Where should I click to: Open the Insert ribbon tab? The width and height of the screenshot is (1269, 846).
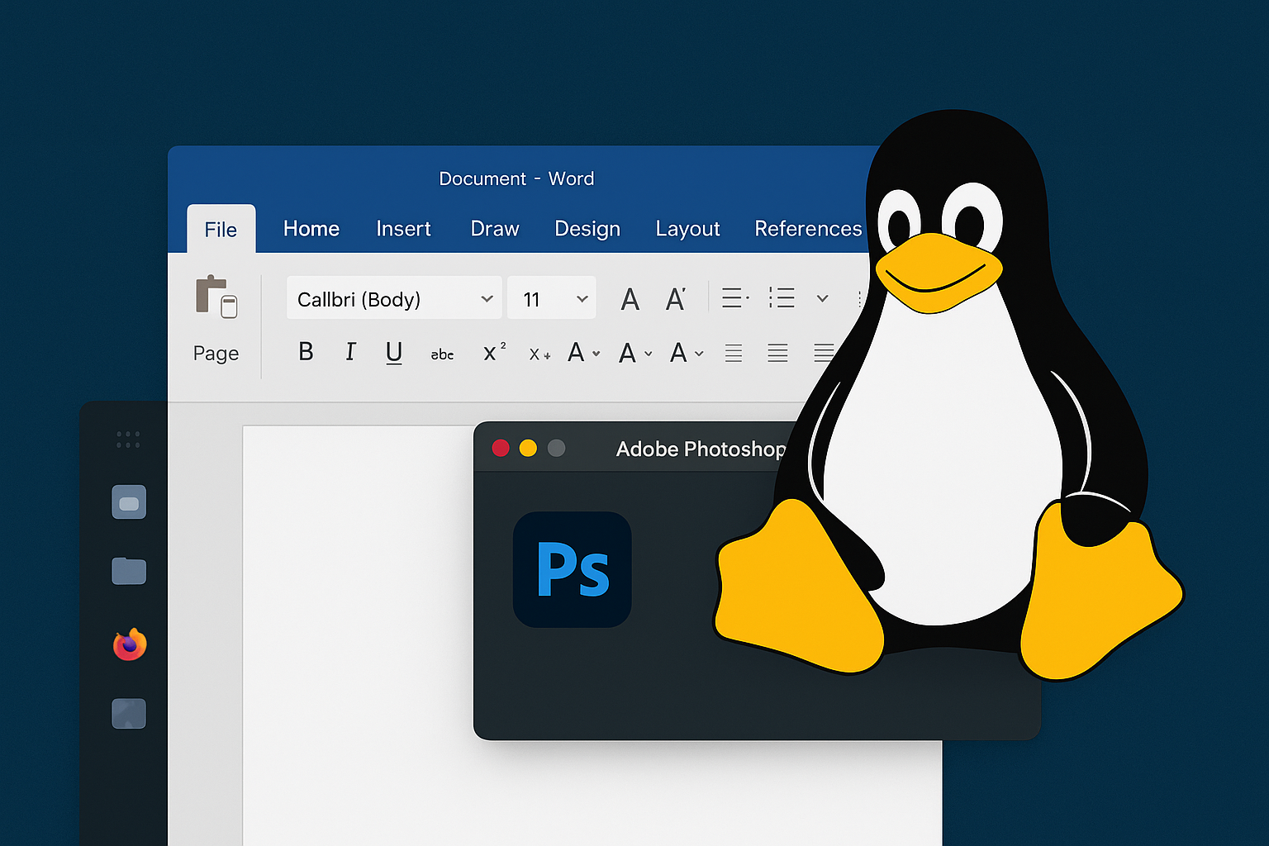[x=403, y=229]
